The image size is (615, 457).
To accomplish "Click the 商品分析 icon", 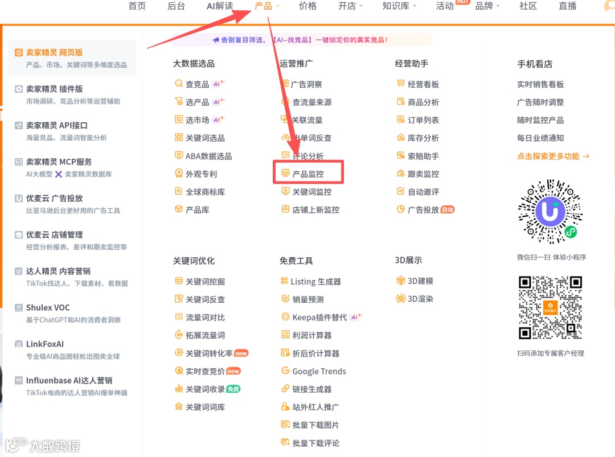I will pos(400,101).
